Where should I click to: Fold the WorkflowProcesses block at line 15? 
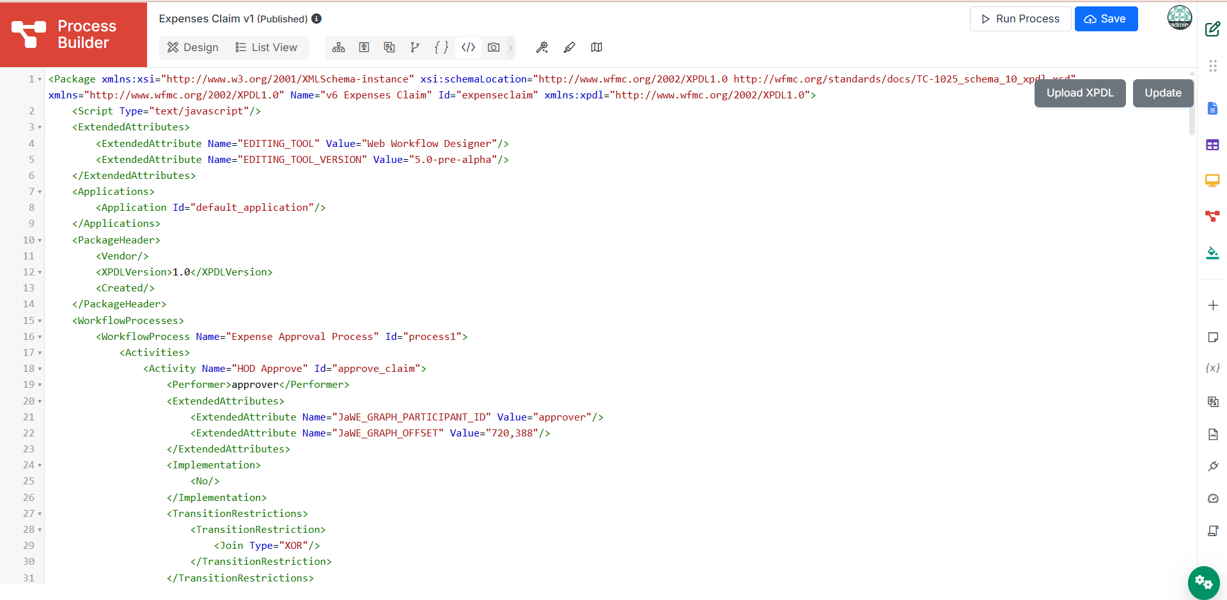coord(40,321)
